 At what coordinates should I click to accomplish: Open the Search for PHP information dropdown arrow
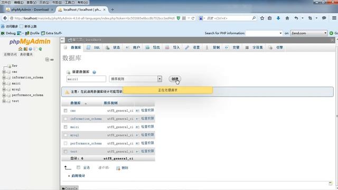[x=280, y=33]
